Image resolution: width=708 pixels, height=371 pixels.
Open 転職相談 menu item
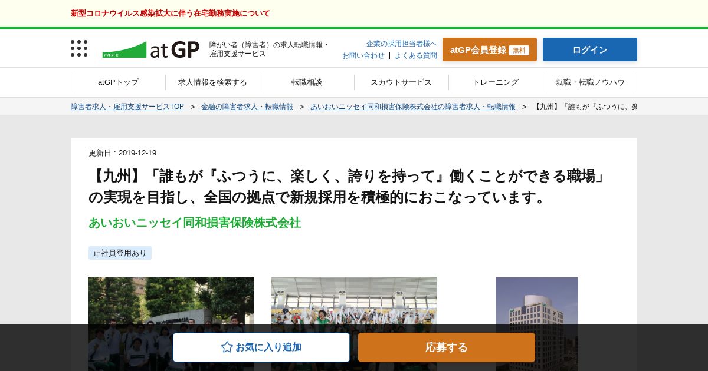307,82
